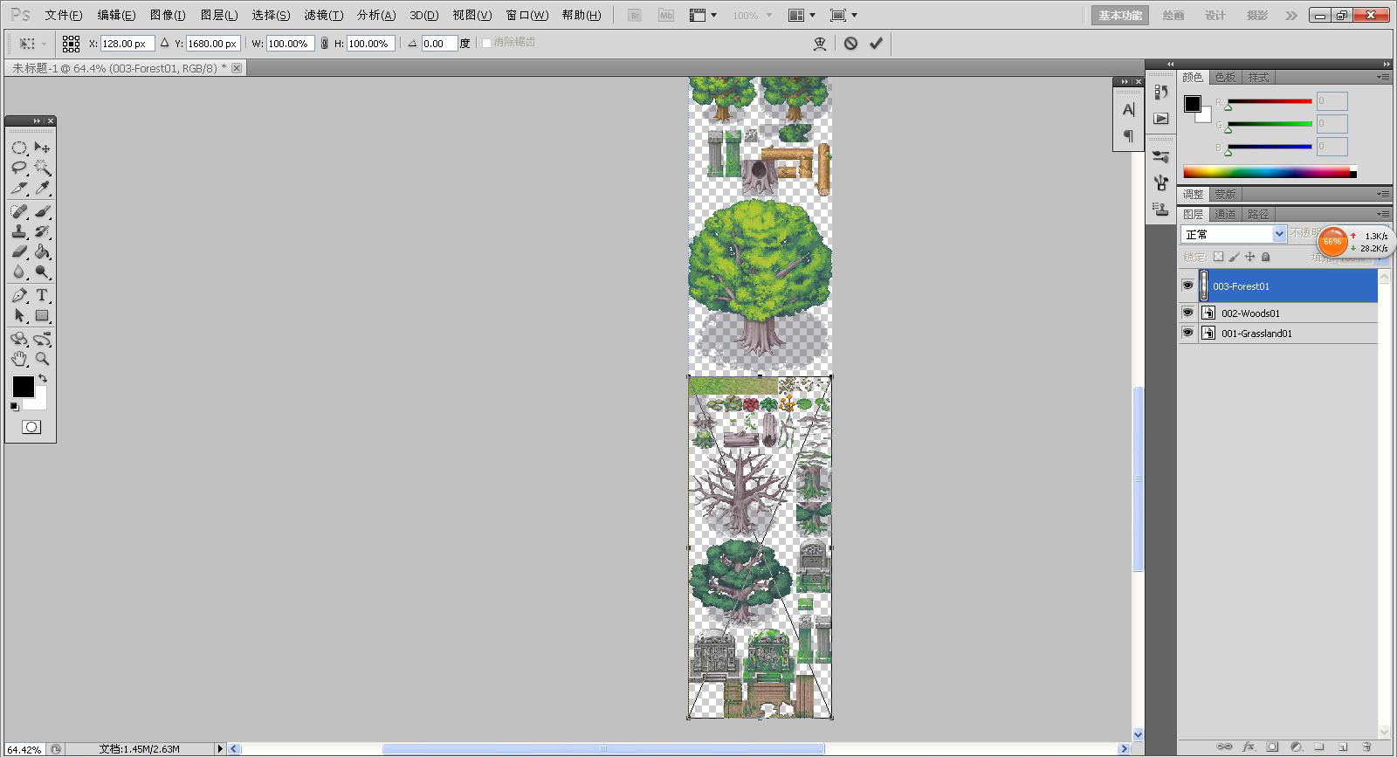Select the Move tool in the toolbox
Image resolution: width=1397 pixels, height=757 pixels.
point(42,148)
